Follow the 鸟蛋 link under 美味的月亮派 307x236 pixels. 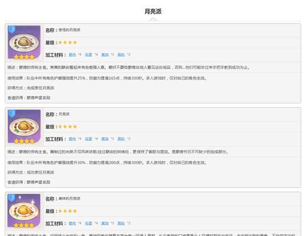[88, 224]
